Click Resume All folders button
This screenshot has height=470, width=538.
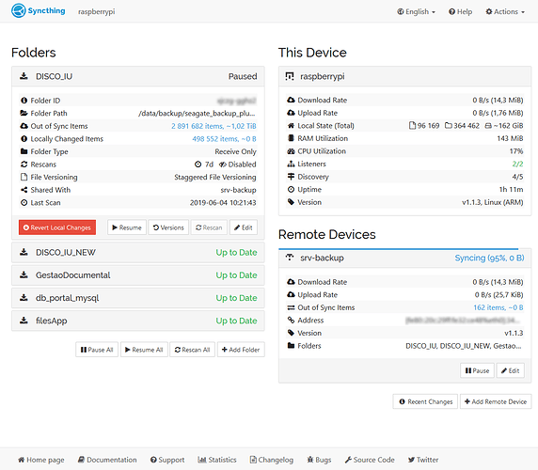(144, 350)
